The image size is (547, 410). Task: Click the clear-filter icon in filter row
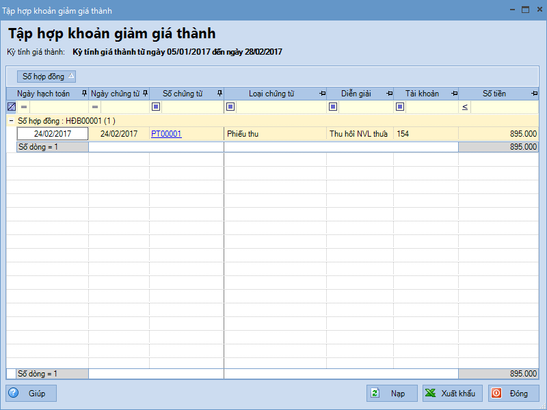12,107
